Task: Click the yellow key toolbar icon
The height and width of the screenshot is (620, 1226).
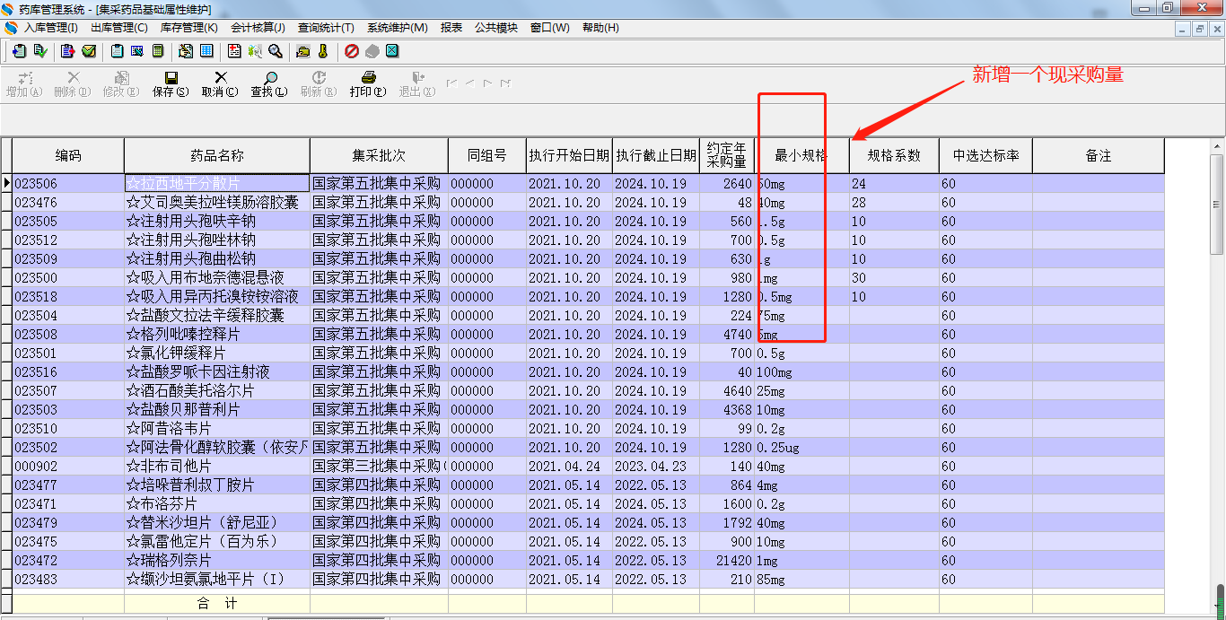Action: (x=323, y=51)
